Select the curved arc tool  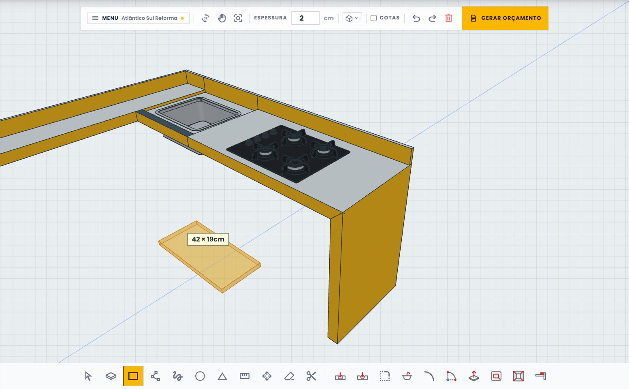429,376
